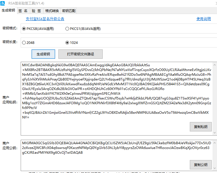217x173 pixels.
Task: Switch to the 格式转换 tab
Action: (x=52, y=11)
